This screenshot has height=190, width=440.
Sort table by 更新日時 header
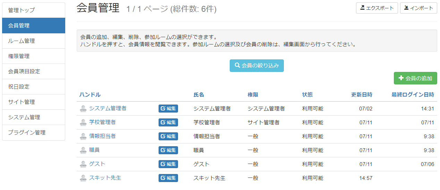pyautogui.click(x=362, y=95)
